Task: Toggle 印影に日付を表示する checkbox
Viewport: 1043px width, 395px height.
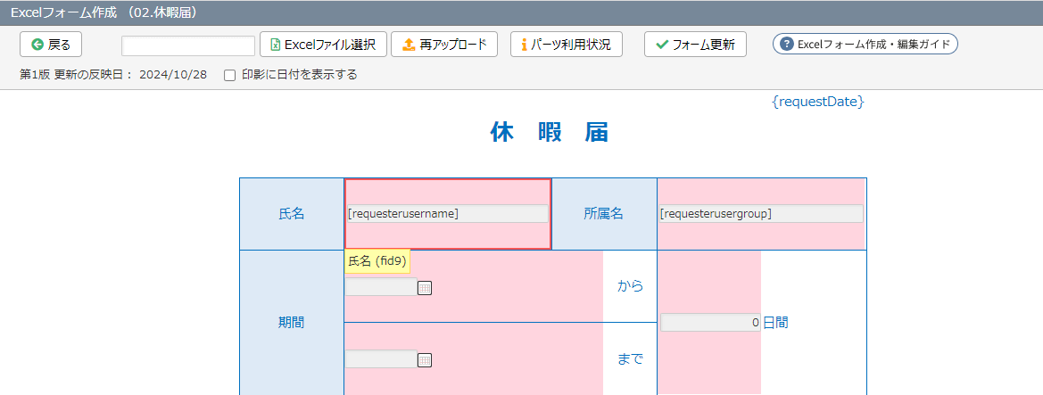Action: tap(230, 75)
